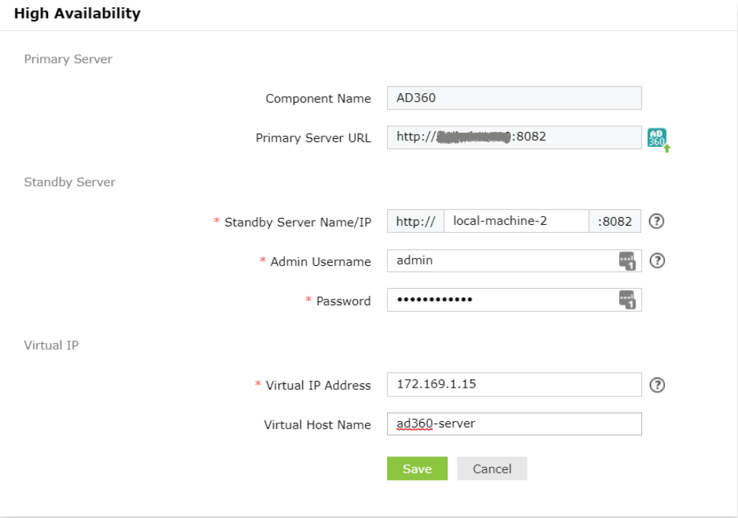
Task: Click the Standby Server Name/IP label
Action: [298, 222]
